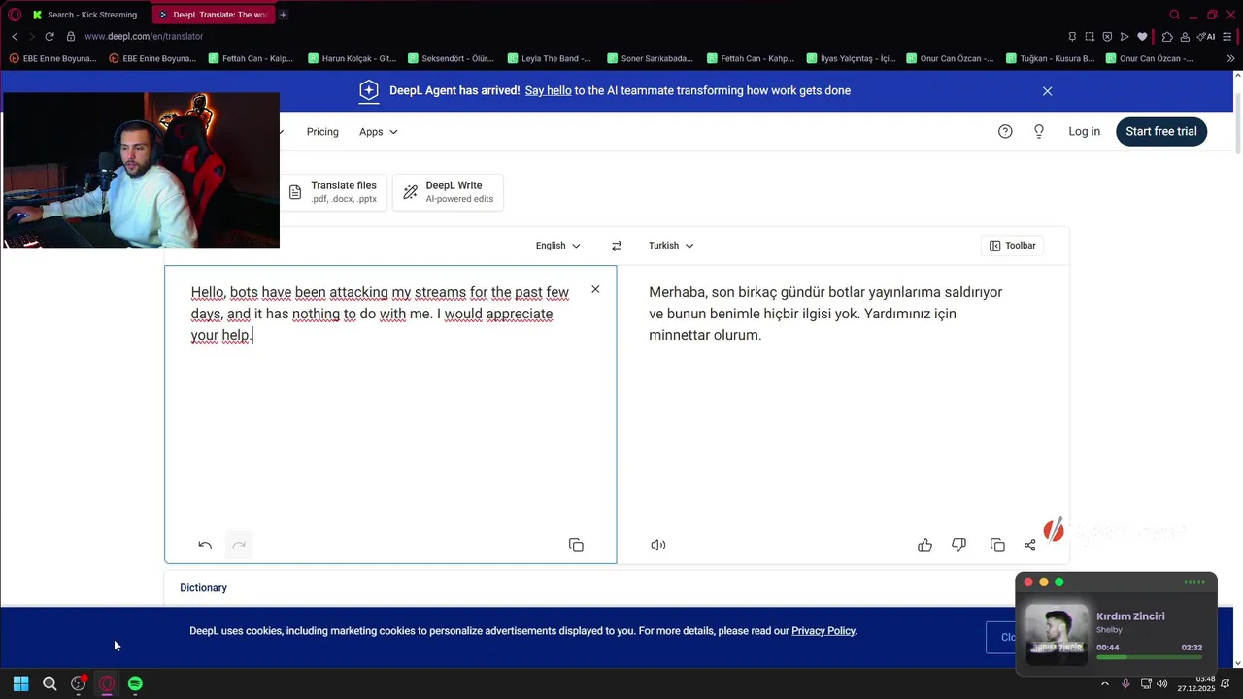1243x699 pixels.
Task: Open the ad blocker shield icon
Action: (1107, 36)
